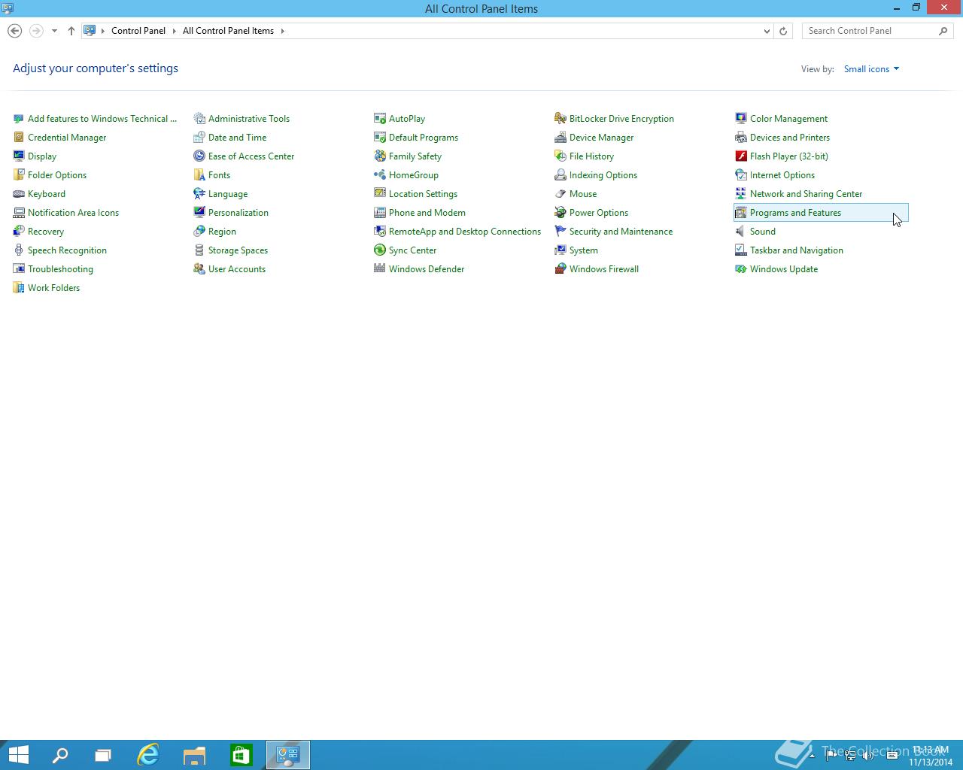Click the Windows Update icon

point(741,268)
